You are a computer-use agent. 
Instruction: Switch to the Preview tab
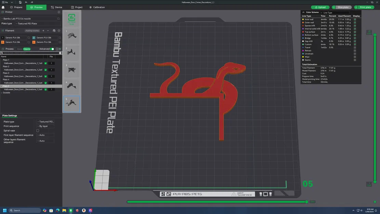point(36,7)
